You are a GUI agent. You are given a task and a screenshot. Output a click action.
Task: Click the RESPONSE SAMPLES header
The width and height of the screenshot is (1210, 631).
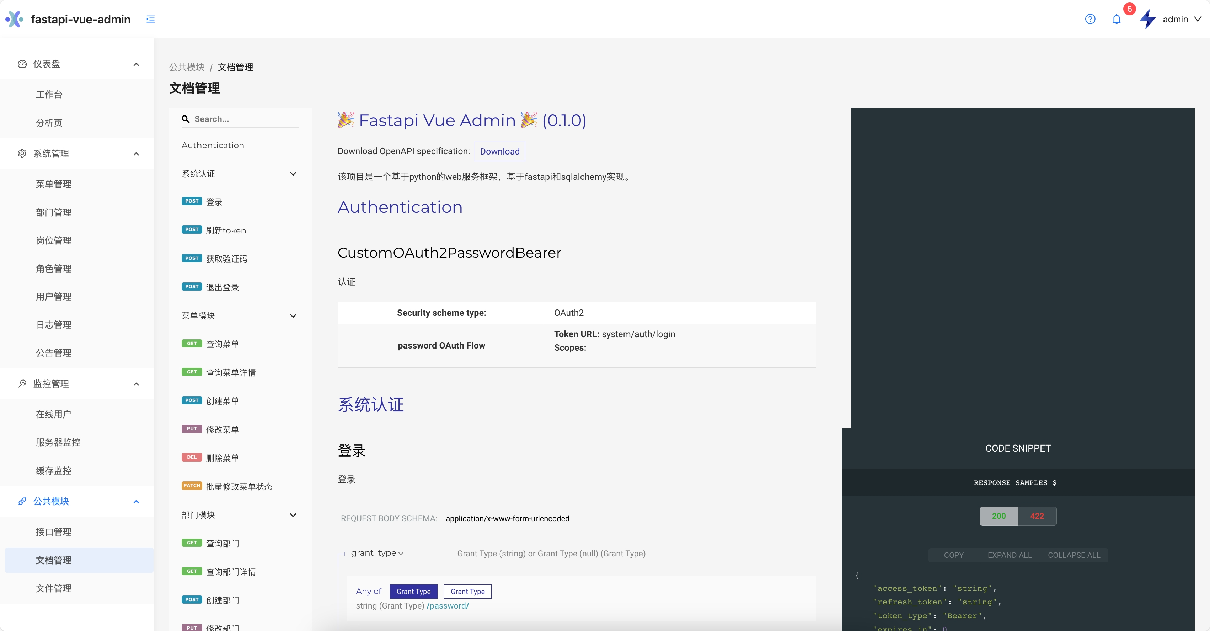tap(1014, 482)
